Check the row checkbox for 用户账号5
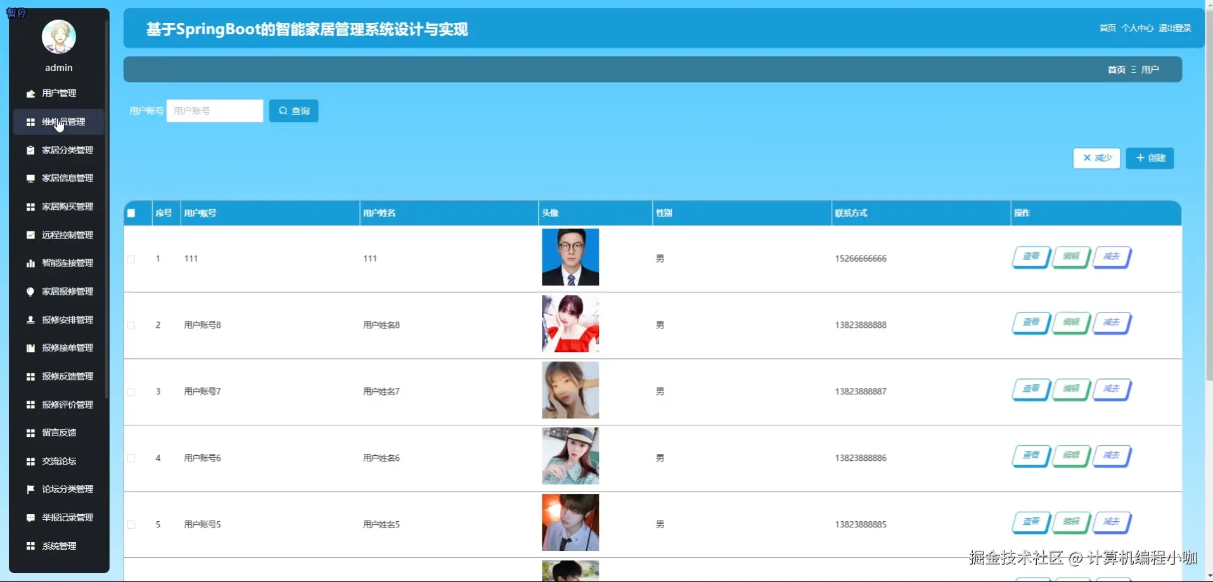The width and height of the screenshot is (1213, 582). coord(131,525)
